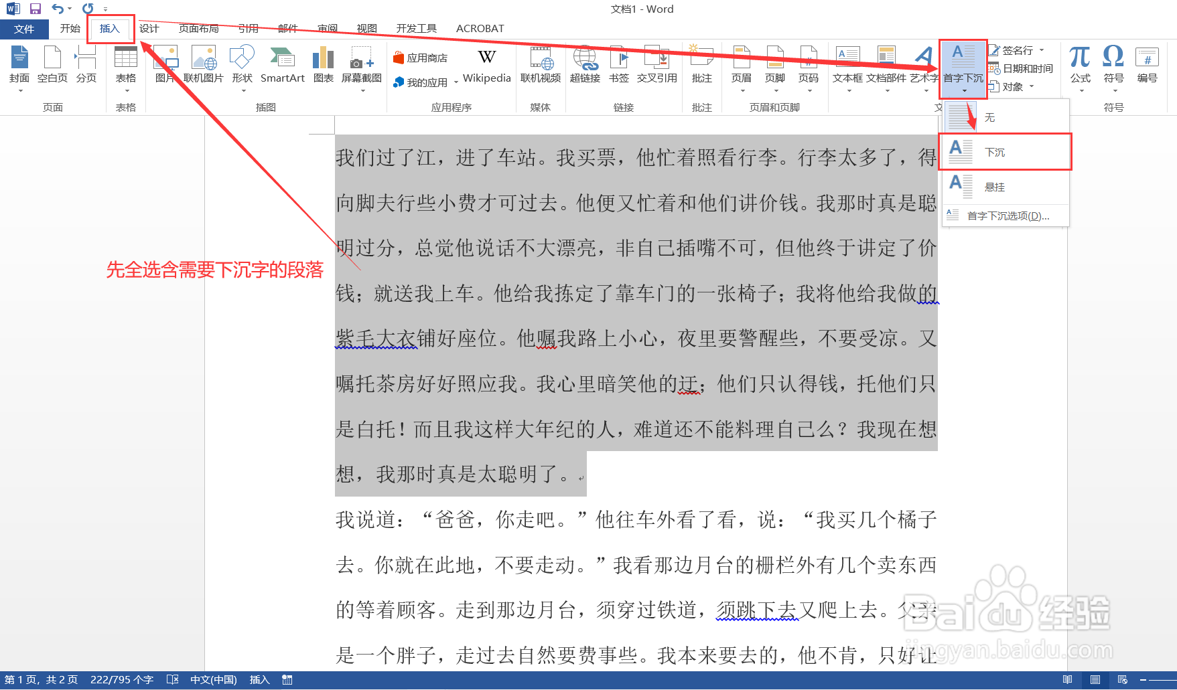Switch to the Developer (开发工具) tab
Screen dimensions: 1177x690
pyautogui.click(x=416, y=28)
